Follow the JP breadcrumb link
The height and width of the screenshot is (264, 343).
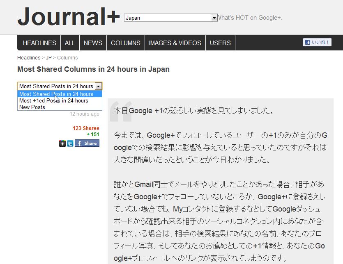(x=49, y=58)
